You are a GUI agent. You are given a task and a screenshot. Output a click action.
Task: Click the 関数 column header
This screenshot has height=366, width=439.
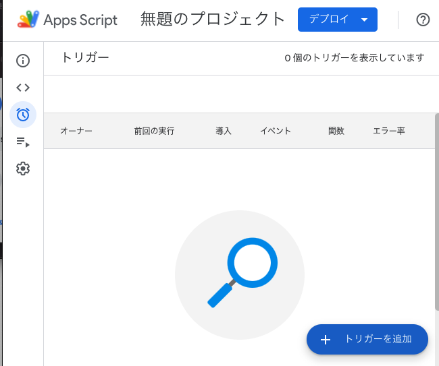point(336,131)
